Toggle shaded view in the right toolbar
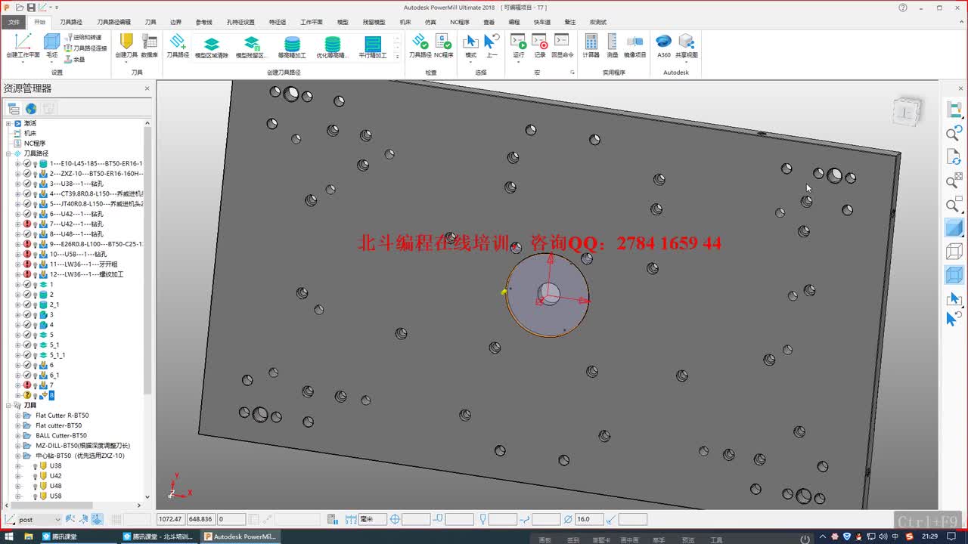Viewport: 968px width, 544px height. click(x=954, y=227)
